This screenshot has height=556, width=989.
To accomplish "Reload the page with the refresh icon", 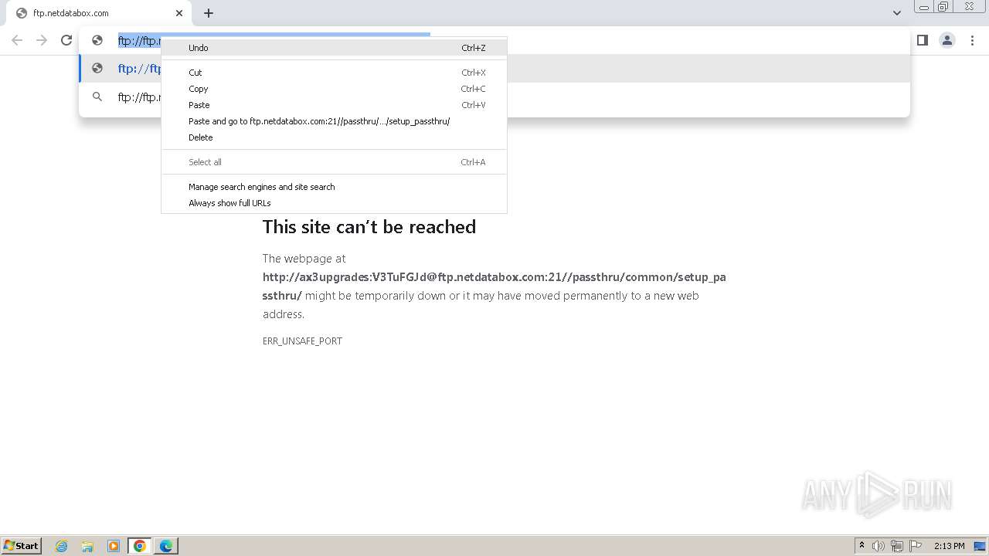I will pyautogui.click(x=66, y=40).
